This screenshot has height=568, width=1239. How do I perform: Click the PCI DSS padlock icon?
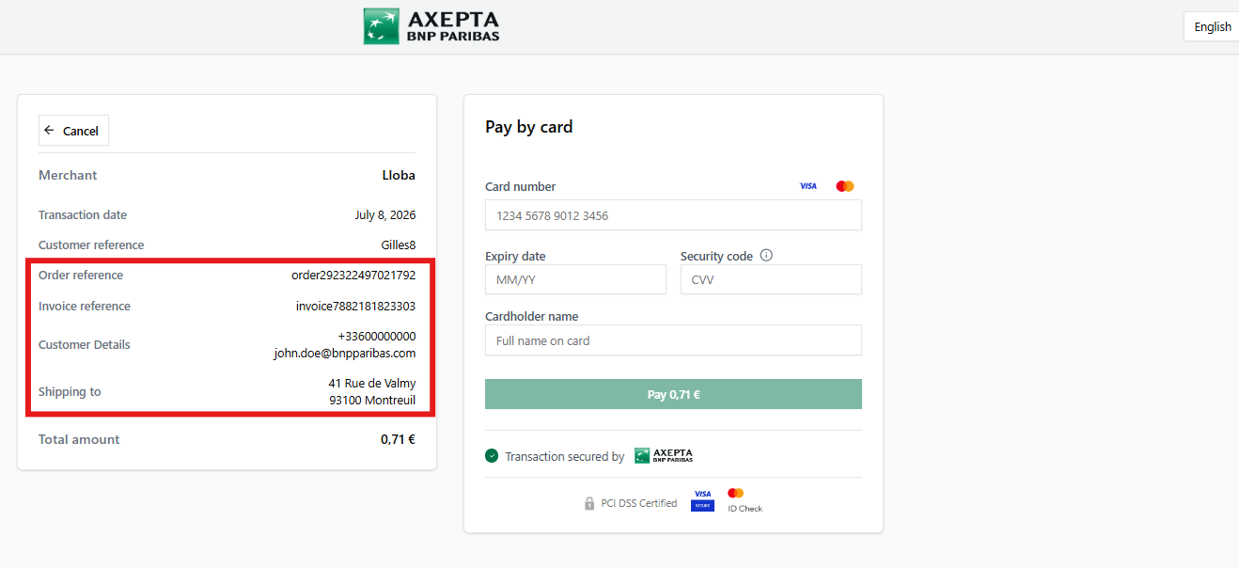tap(589, 503)
